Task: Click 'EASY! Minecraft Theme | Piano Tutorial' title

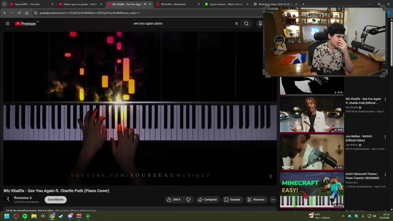Action: point(362,176)
